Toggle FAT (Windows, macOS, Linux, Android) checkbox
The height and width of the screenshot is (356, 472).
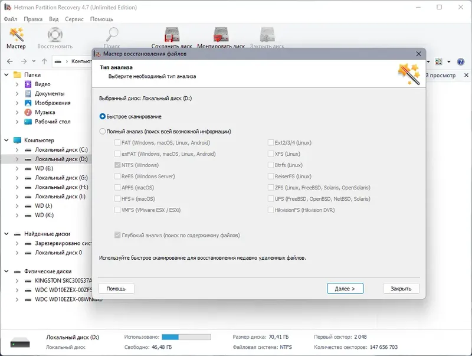click(117, 143)
